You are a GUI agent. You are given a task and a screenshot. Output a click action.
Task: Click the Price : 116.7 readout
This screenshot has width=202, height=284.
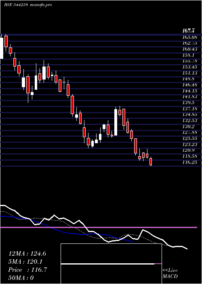[x=27, y=270]
